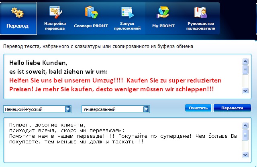The height and width of the screenshot is (167, 257).
Task: Open Руководство пользователя manual icon
Action: click(x=201, y=12)
